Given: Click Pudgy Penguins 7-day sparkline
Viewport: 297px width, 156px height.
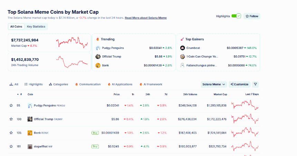Looking at the screenshot, I should (245, 105).
